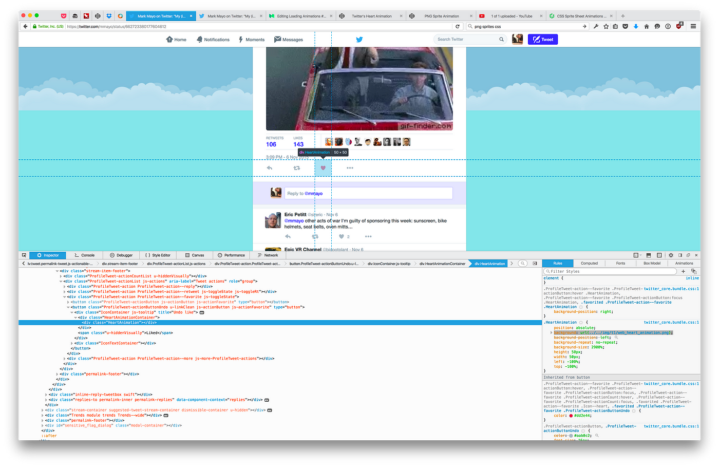Collapse the HeartAnimationContainer div node
This screenshot has width=719, height=467.
76,317
